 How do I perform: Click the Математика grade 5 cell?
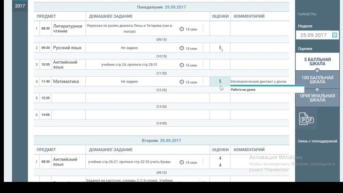[x=220, y=81]
